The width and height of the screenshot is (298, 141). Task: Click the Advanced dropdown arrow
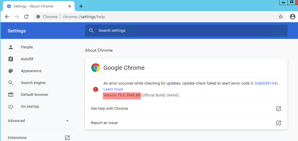(67, 121)
